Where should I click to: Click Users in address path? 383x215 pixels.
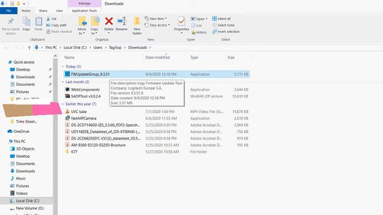[x=98, y=48]
